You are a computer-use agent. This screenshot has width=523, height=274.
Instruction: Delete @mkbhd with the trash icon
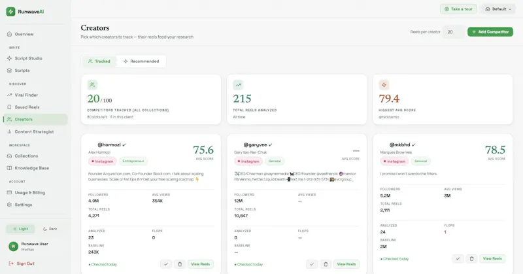click(x=471, y=259)
